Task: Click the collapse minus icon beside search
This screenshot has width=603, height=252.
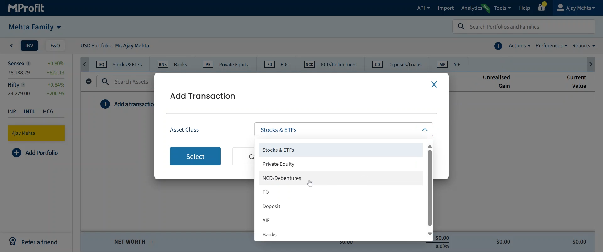Action: 89,81
